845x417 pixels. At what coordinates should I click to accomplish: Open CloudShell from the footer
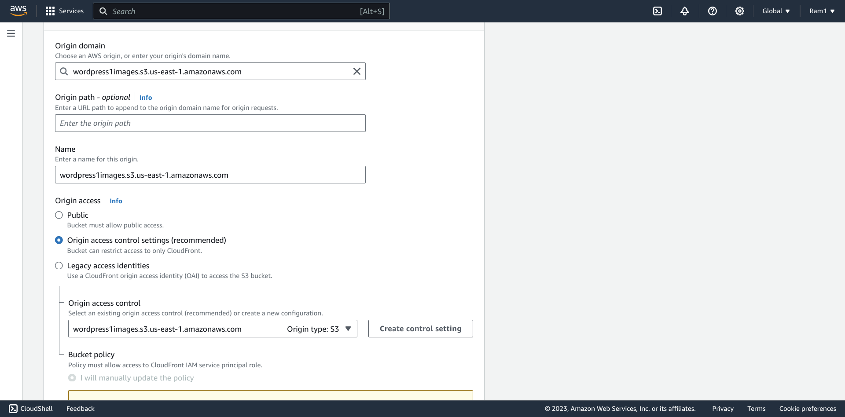pos(31,409)
